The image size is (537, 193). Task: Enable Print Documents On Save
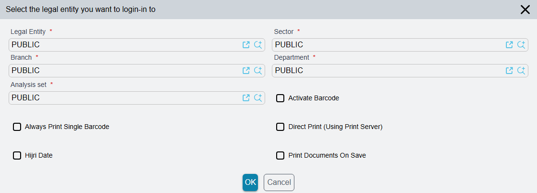point(280,155)
